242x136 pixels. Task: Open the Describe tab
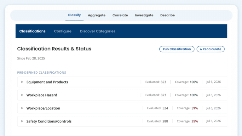167,15
